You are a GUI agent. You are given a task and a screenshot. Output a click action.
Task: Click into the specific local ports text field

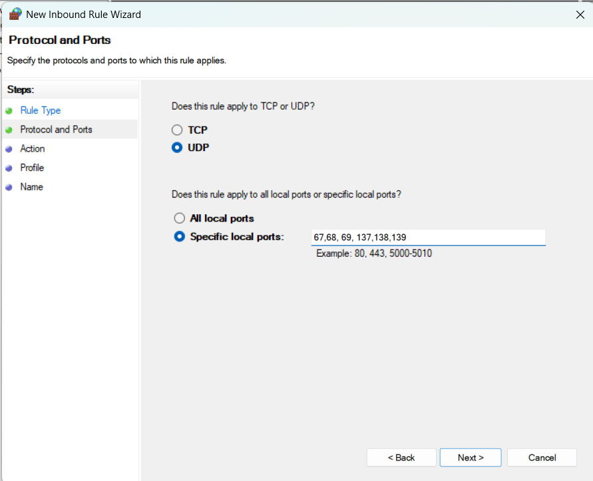tap(428, 238)
